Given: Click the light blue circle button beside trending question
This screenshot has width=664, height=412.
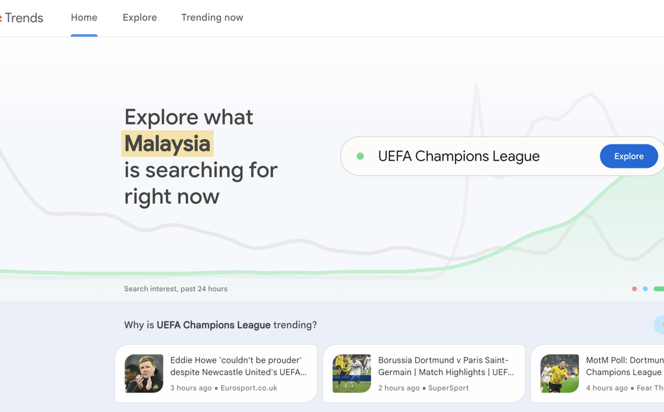Looking at the screenshot, I should coord(659,325).
